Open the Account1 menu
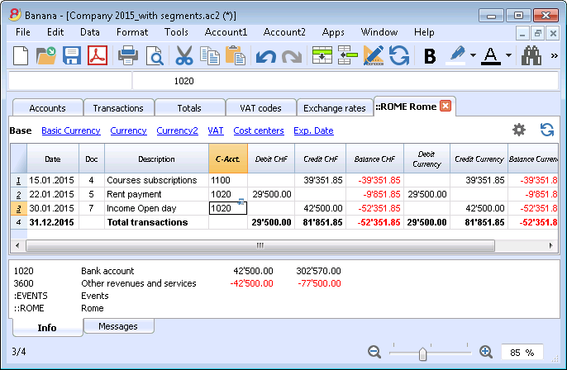 click(226, 32)
